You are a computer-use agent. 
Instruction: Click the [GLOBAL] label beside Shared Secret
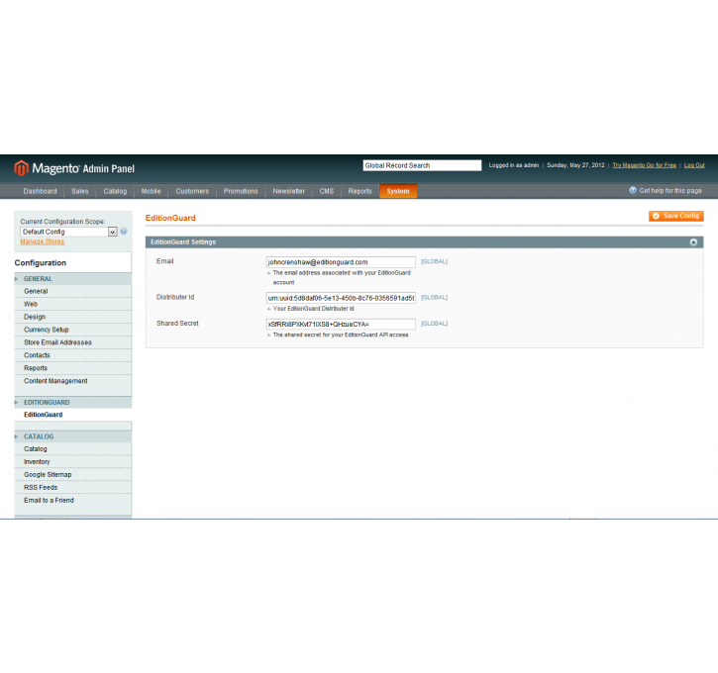pyautogui.click(x=434, y=324)
